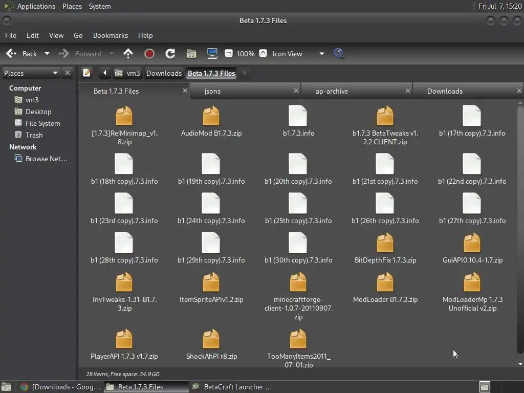This screenshot has width=524, height=393.
Task: Open the Go menu
Action: 78,35
